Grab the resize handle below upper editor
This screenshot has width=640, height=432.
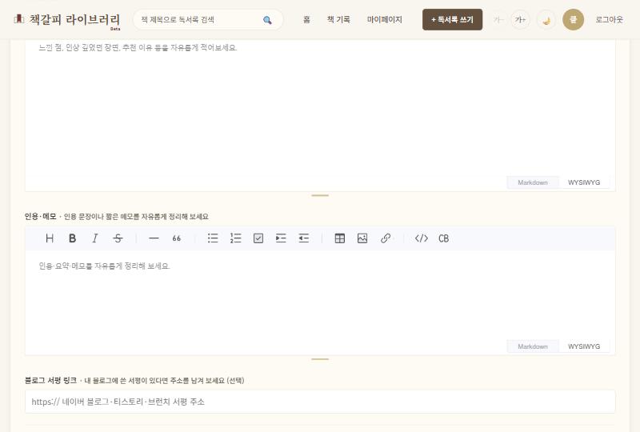click(320, 195)
